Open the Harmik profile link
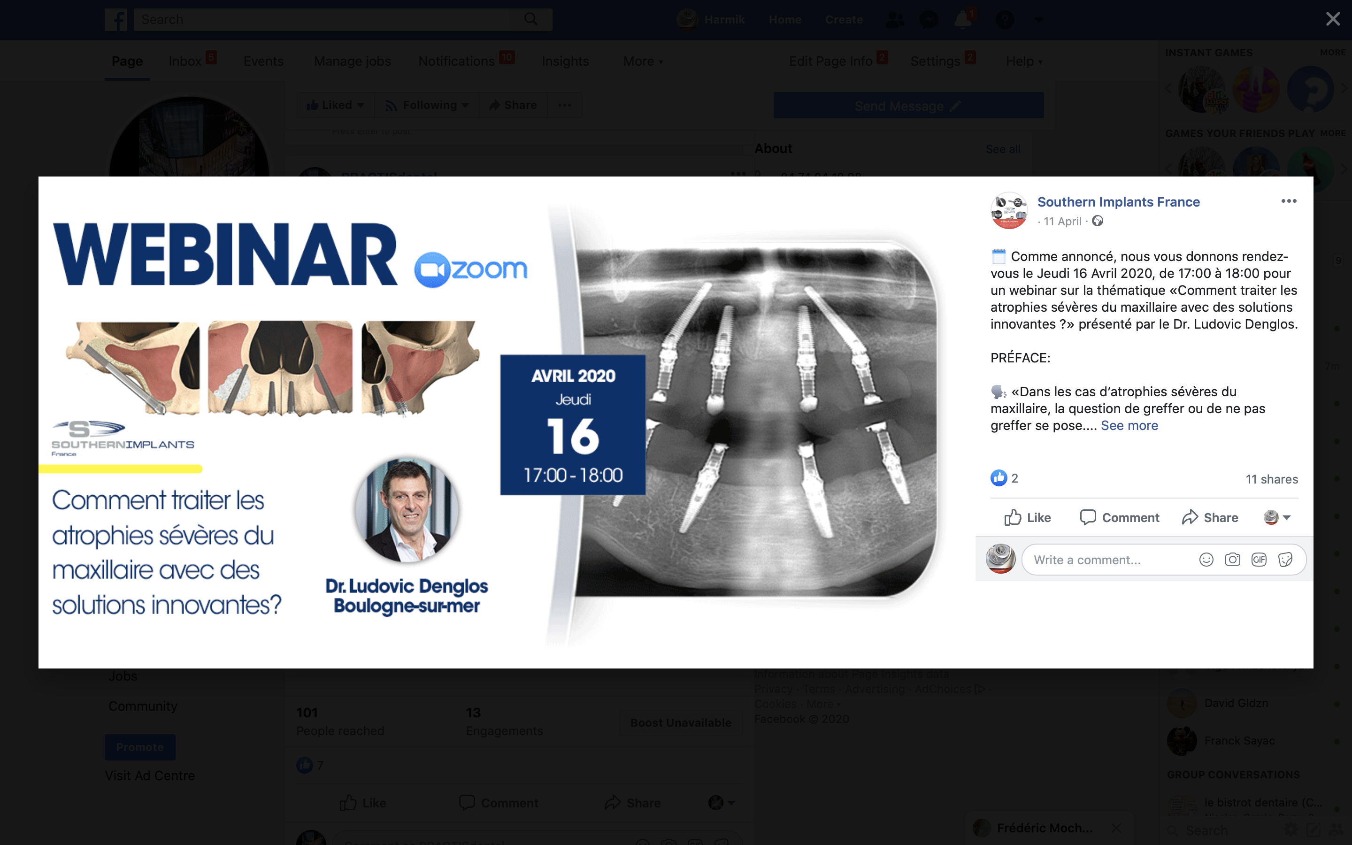 (711, 20)
